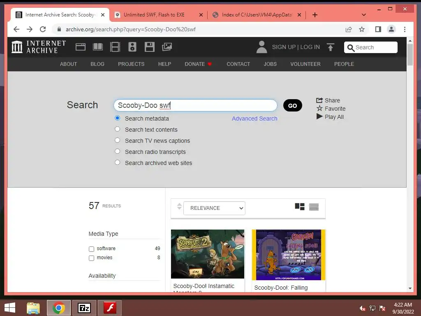
Task: Open DONATE menu item
Action: pyautogui.click(x=198, y=64)
